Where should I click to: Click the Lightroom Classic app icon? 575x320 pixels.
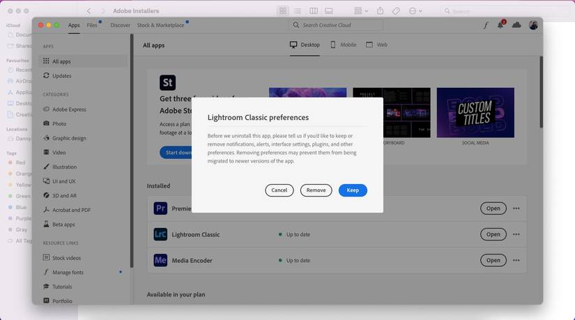(x=160, y=234)
